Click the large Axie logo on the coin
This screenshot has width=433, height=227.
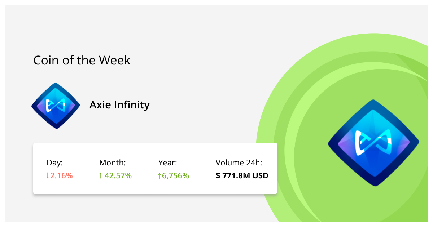click(373, 143)
